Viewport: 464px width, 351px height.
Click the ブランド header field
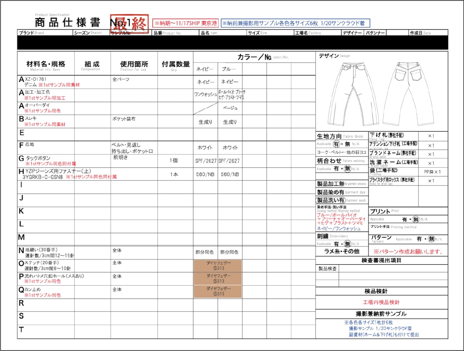(x=45, y=33)
